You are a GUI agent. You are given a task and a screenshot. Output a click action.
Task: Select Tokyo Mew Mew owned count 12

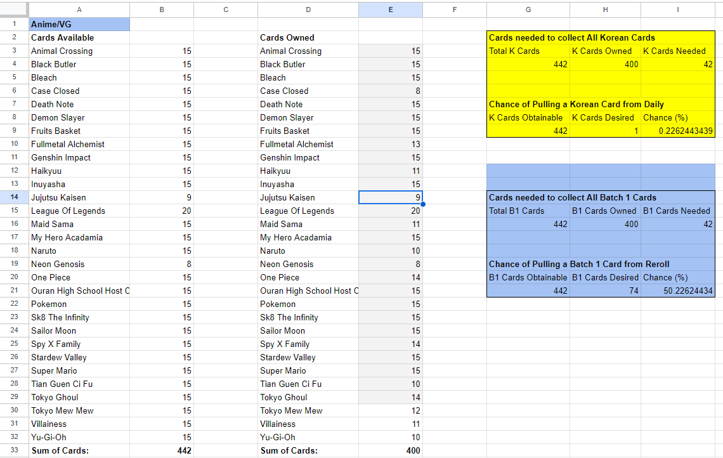(x=391, y=411)
